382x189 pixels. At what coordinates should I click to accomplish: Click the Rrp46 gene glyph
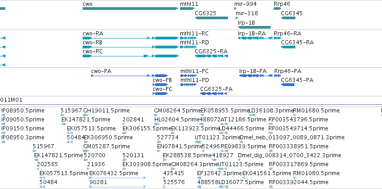278,9
